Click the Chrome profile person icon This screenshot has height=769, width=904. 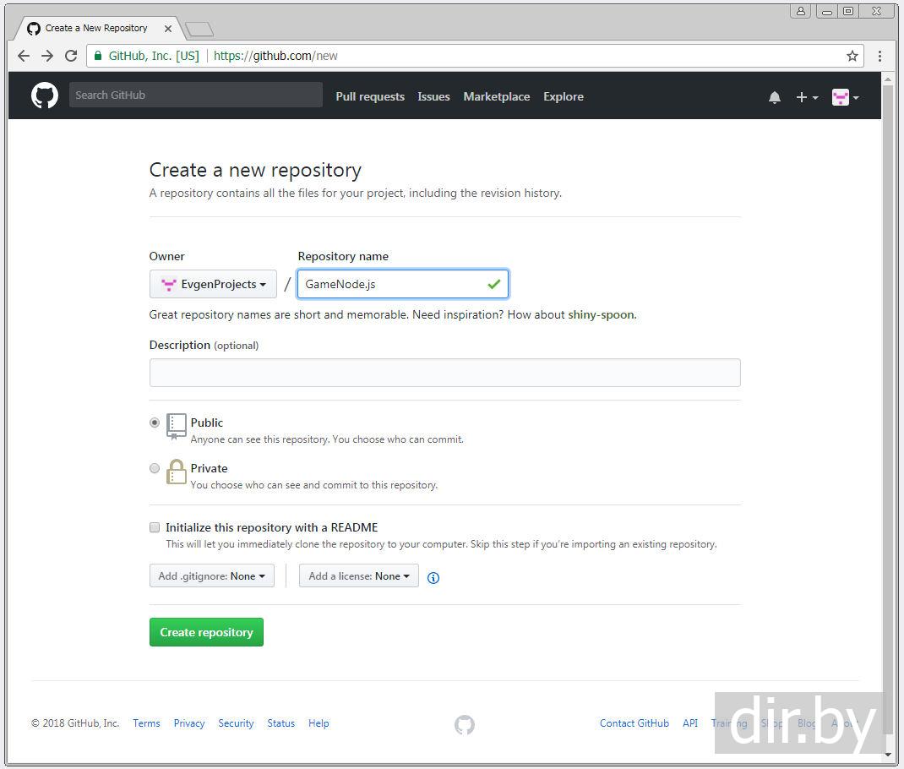coord(800,11)
